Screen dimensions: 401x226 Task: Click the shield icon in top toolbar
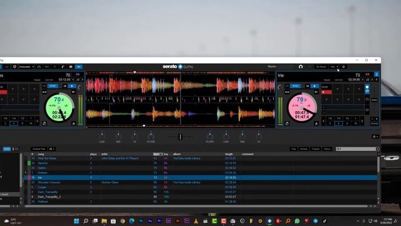pos(14,67)
